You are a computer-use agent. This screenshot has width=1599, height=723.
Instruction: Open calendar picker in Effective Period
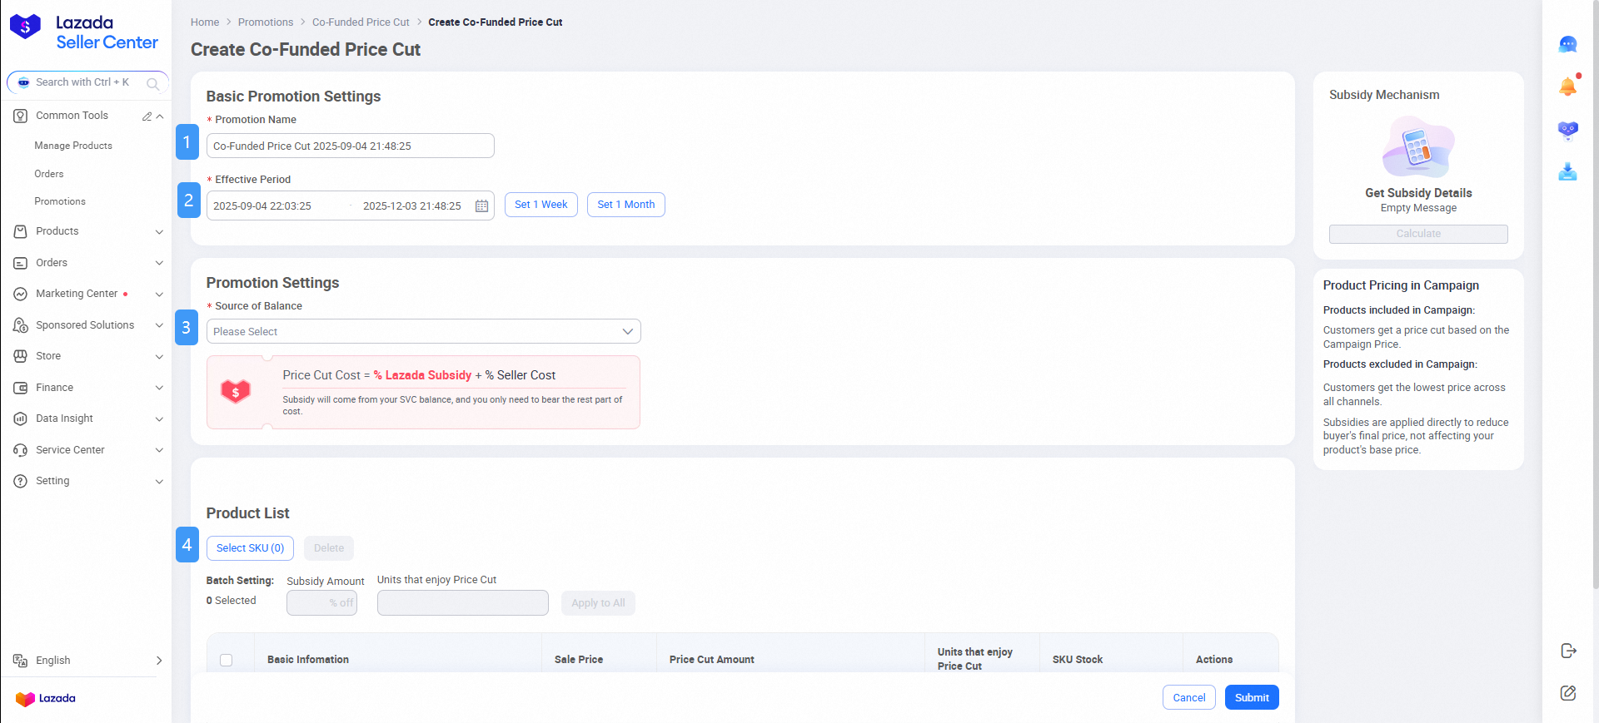tap(481, 206)
